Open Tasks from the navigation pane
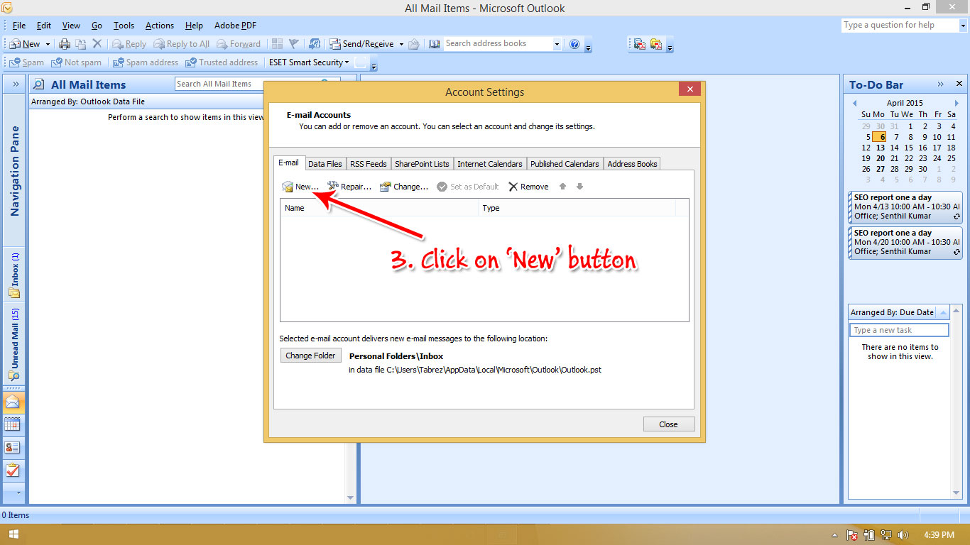This screenshot has height=545, width=970. (14, 470)
